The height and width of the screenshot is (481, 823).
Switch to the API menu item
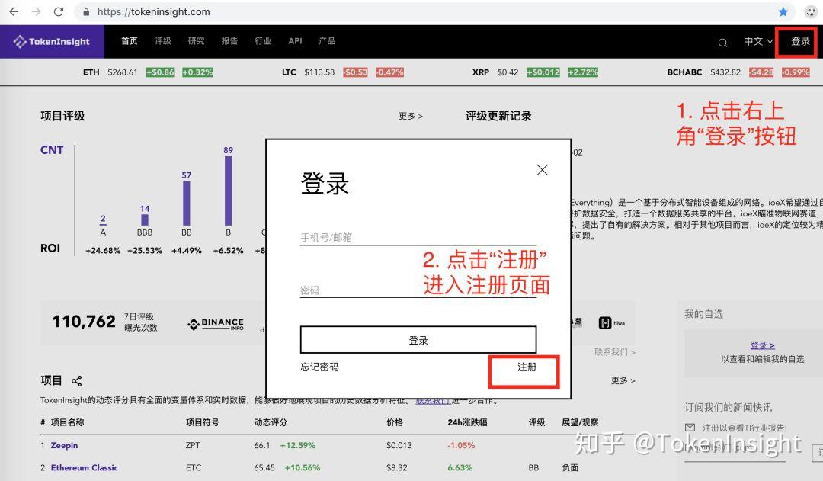295,41
